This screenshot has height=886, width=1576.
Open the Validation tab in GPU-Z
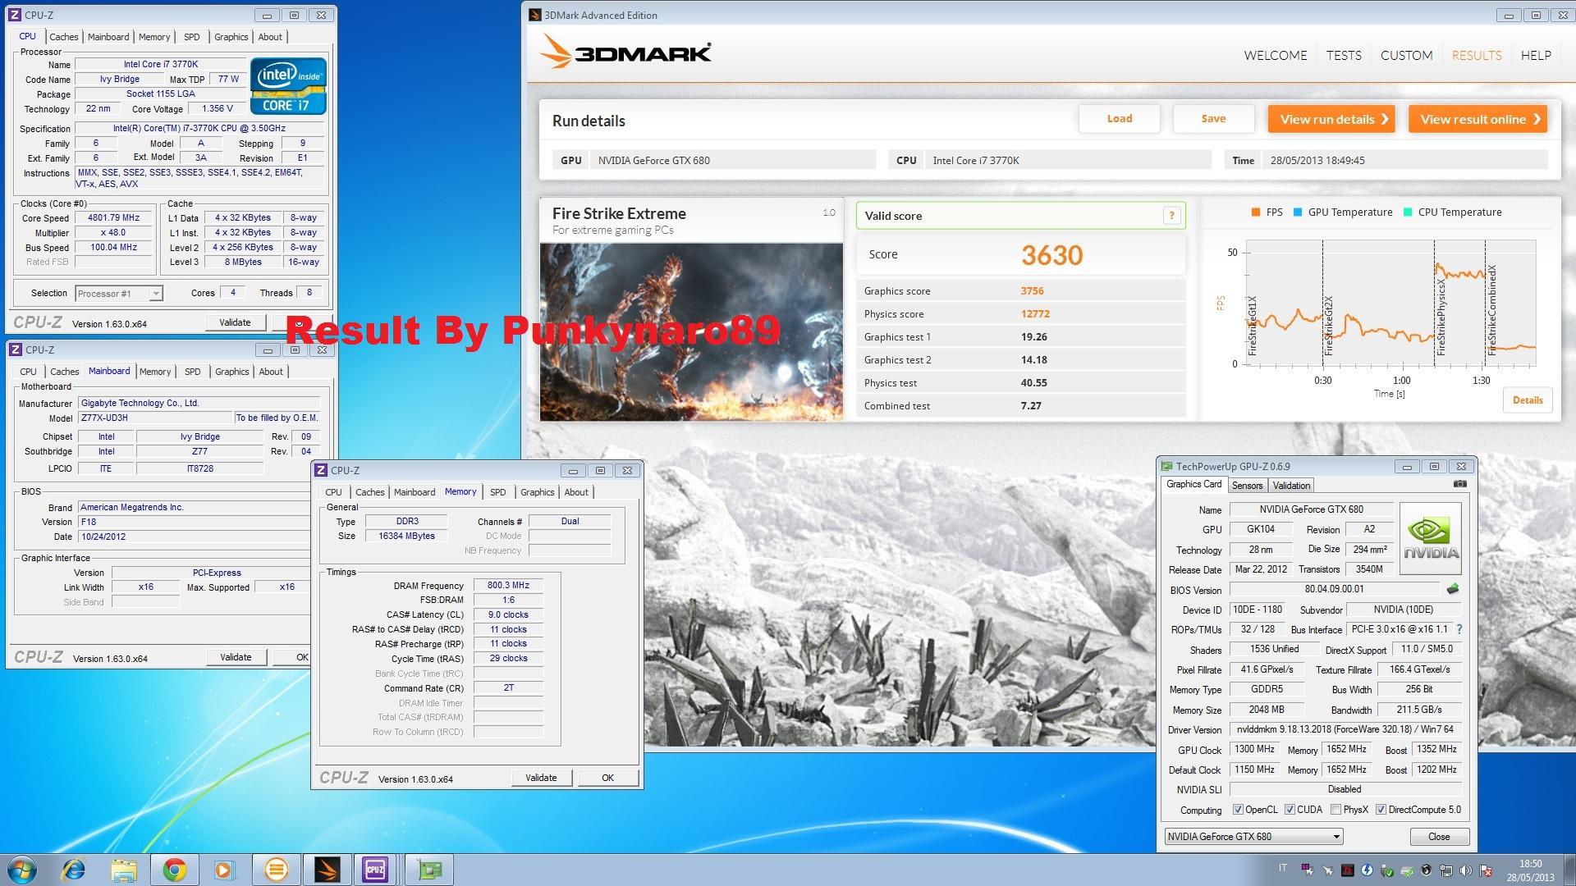1291,486
